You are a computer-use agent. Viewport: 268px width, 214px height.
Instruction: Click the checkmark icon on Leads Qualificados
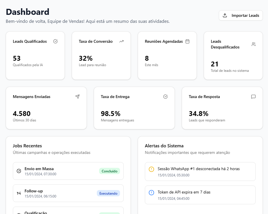(x=55, y=41)
